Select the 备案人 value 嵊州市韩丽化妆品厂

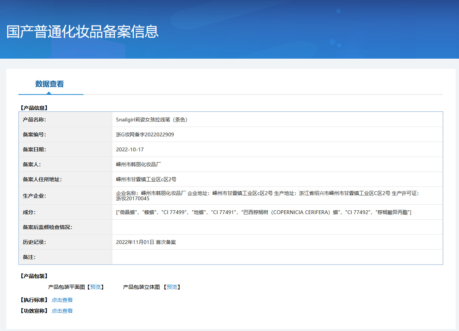[139, 164]
